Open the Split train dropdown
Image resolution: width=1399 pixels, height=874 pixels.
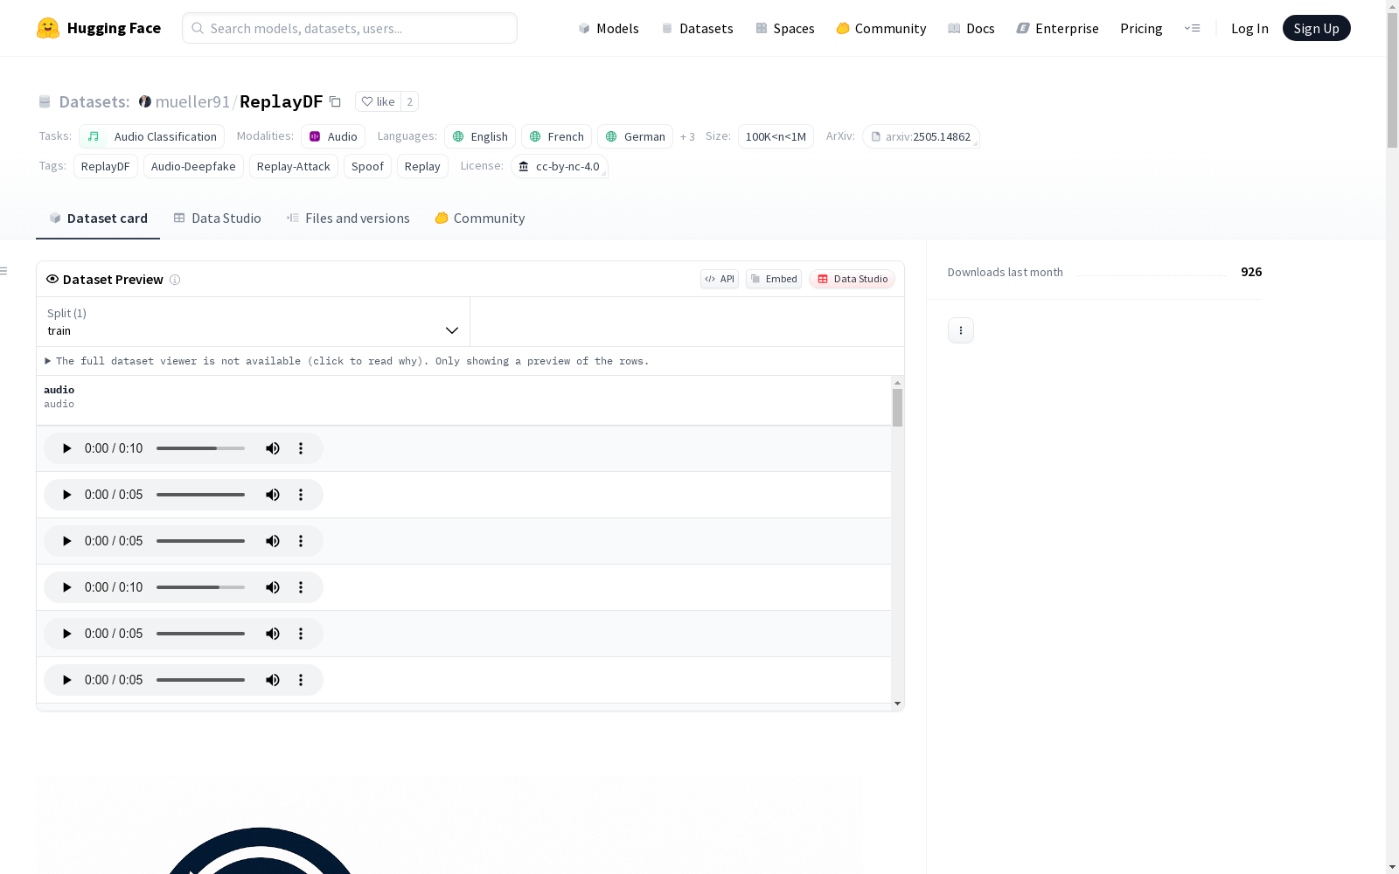tap(253, 322)
